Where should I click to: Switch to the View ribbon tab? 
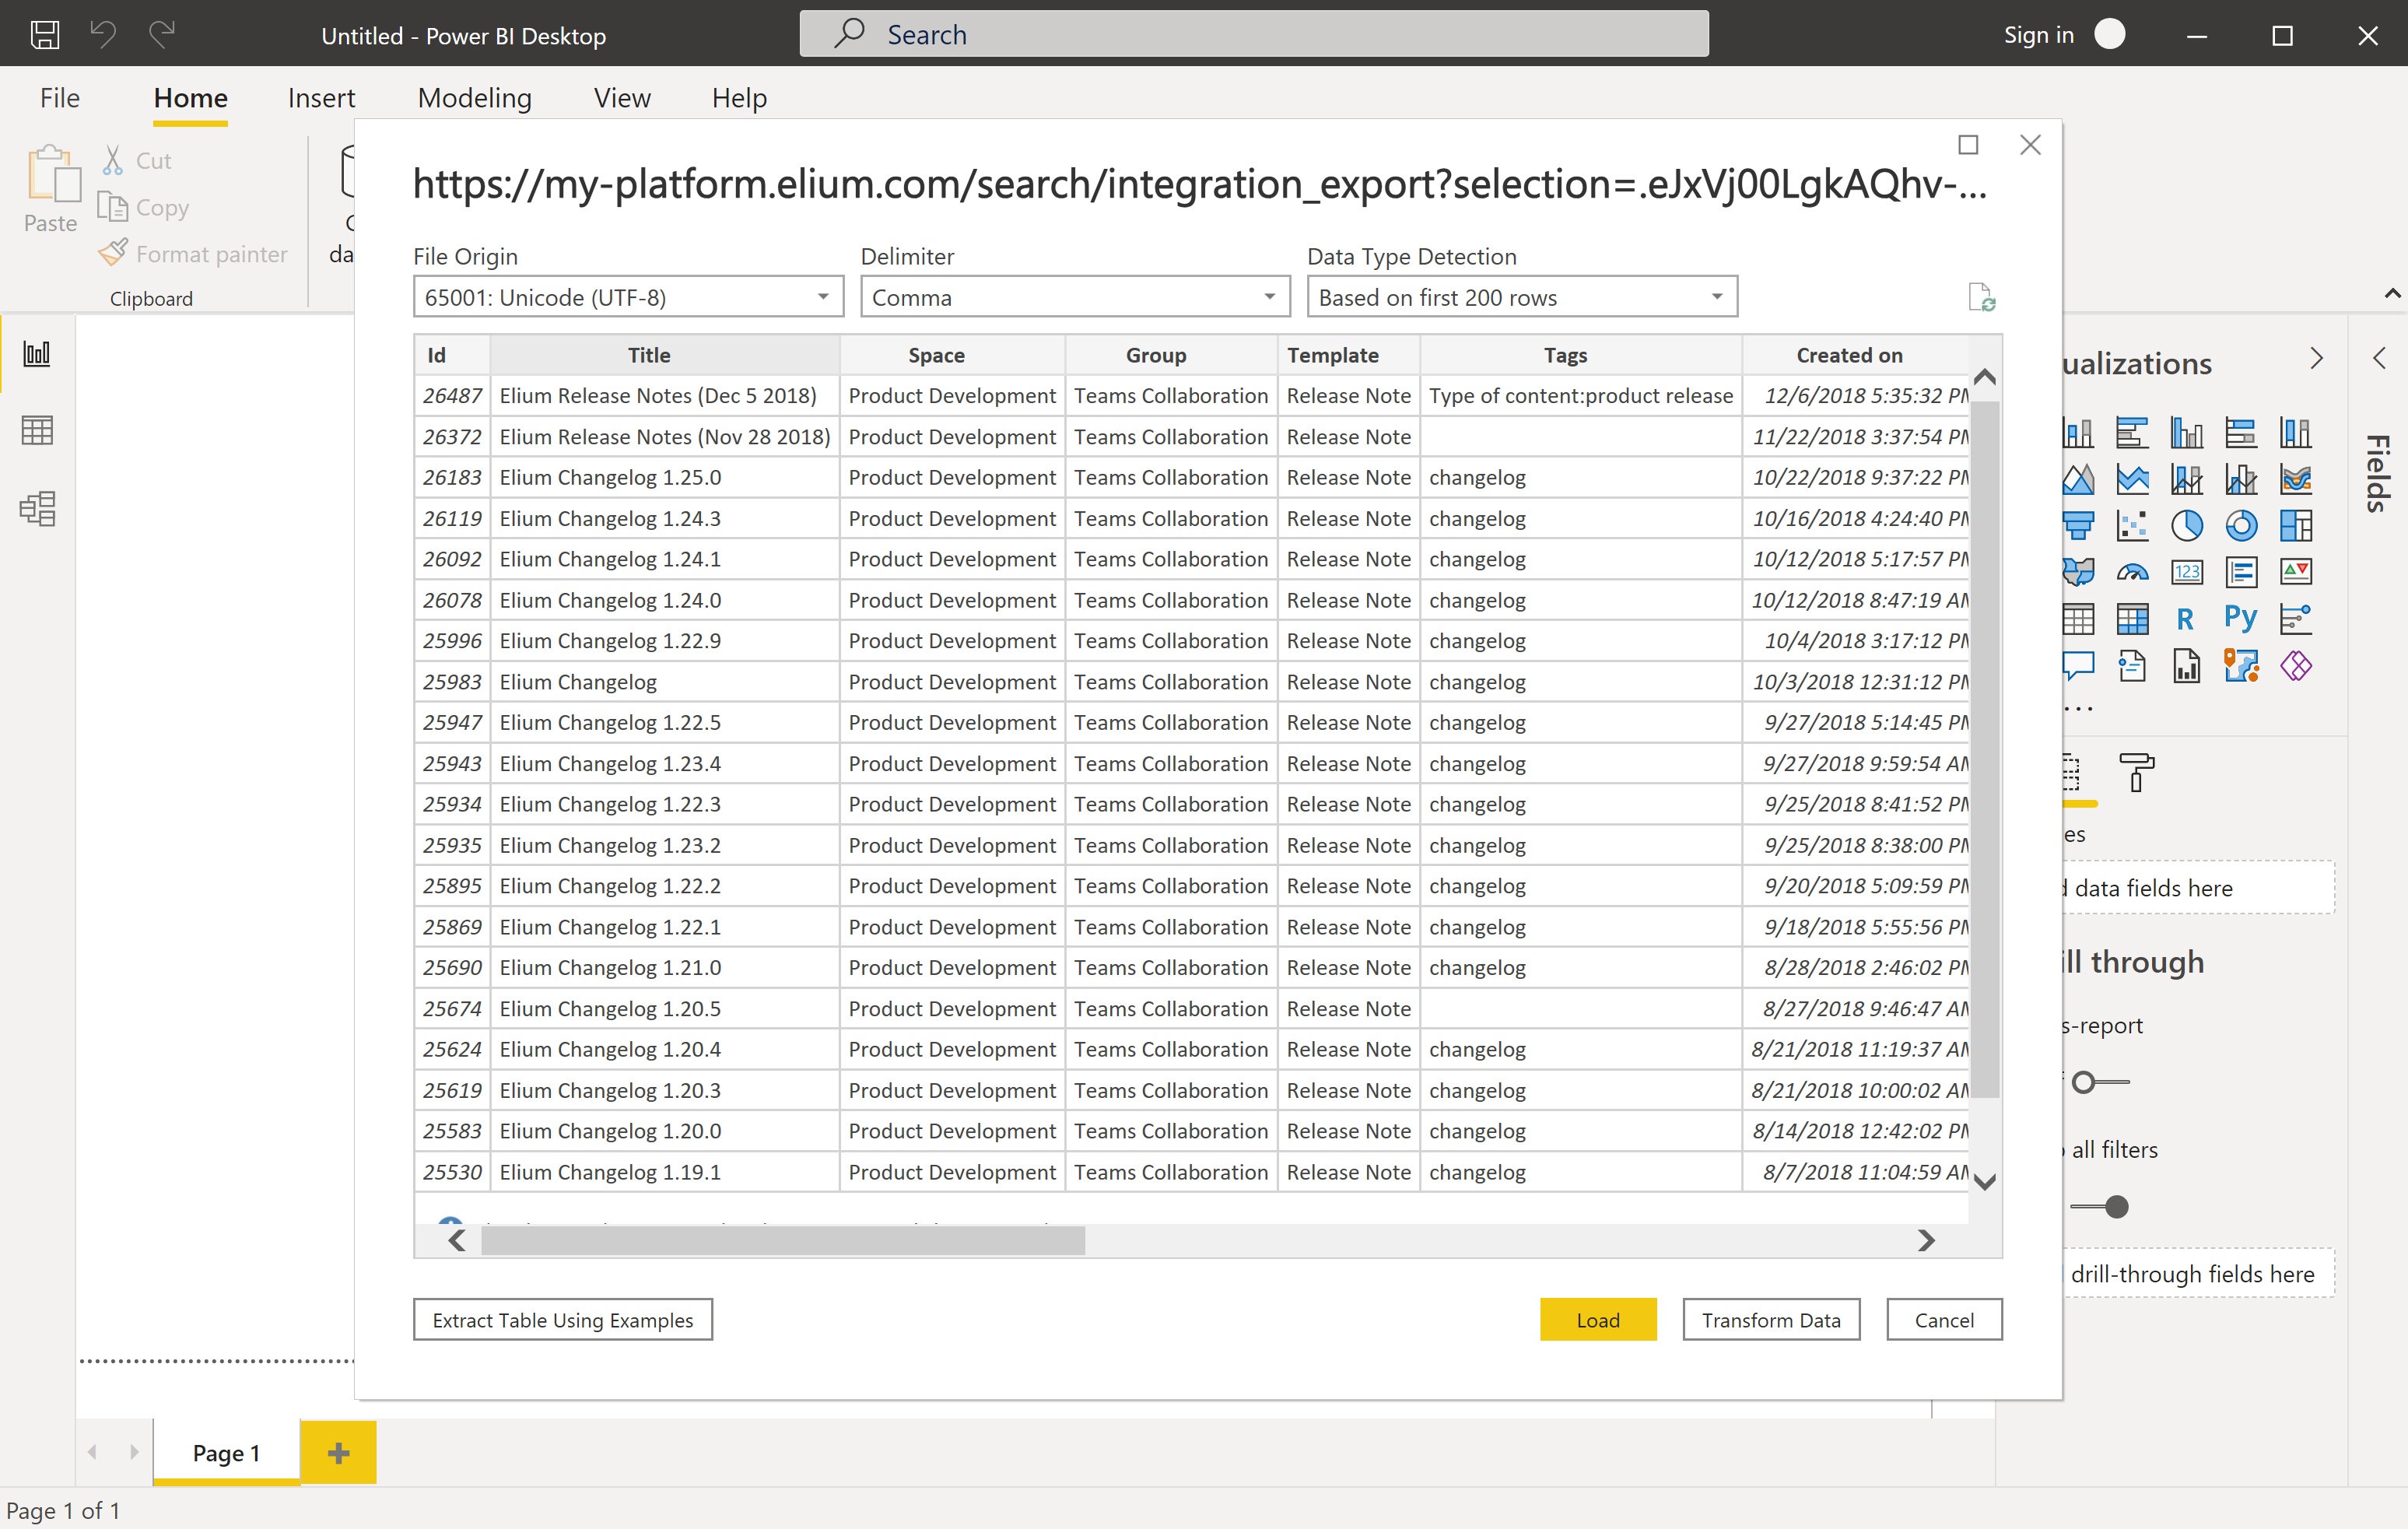point(622,98)
